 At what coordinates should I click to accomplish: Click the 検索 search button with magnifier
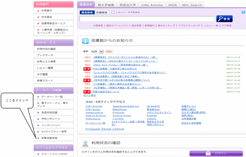coord(224,19)
